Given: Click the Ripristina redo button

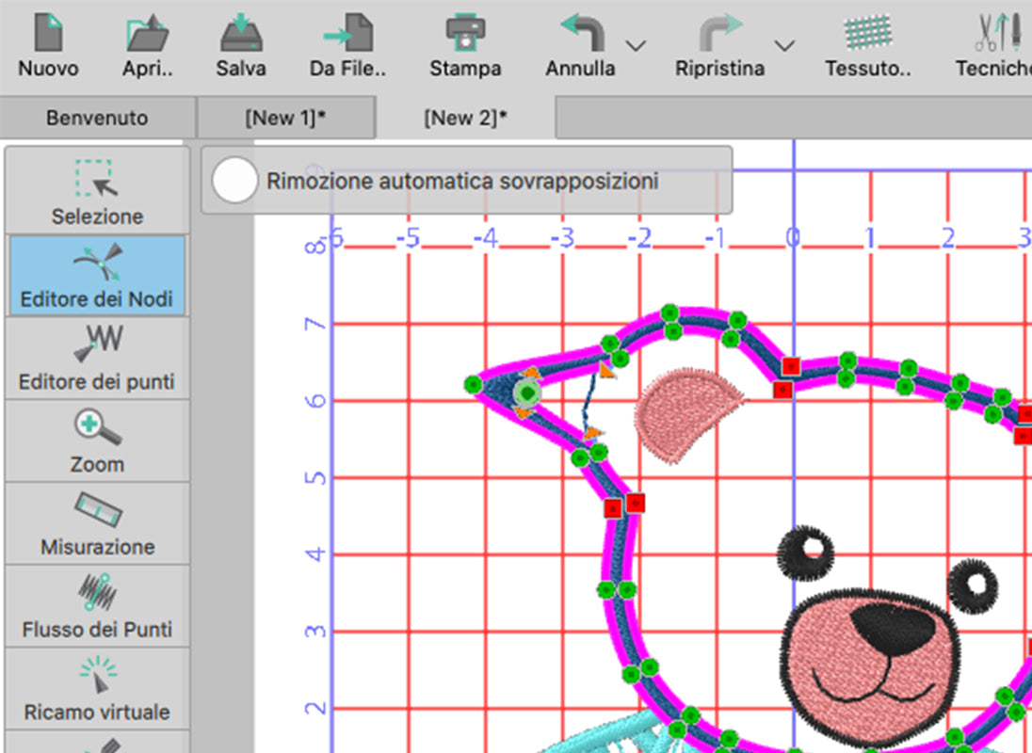Looking at the screenshot, I should [720, 34].
